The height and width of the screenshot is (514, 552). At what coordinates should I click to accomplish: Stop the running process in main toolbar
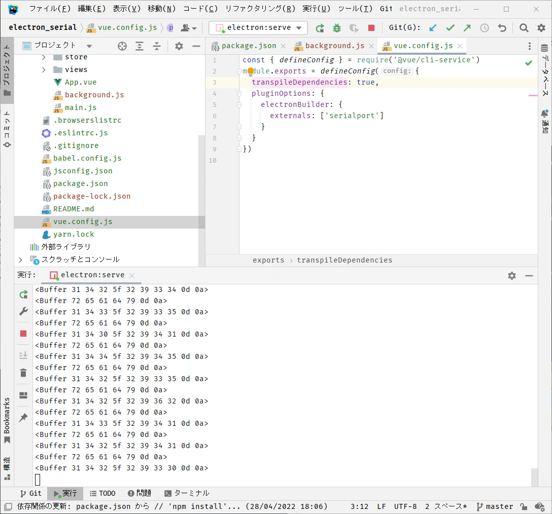[371, 28]
